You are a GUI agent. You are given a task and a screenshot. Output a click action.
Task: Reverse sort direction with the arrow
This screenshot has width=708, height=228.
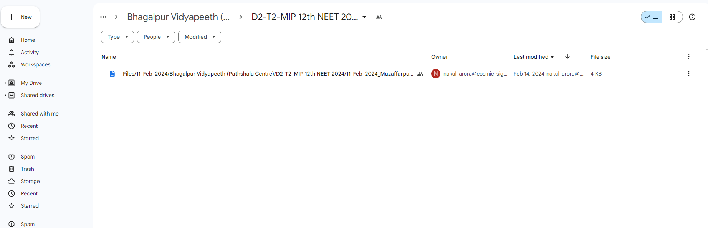(x=567, y=56)
